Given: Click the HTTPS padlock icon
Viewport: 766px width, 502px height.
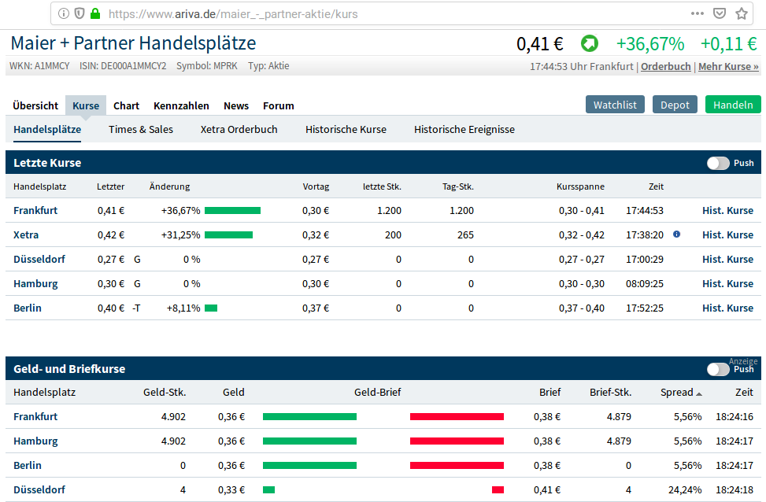Looking at the screenshot, I should [x=95, y=13].
